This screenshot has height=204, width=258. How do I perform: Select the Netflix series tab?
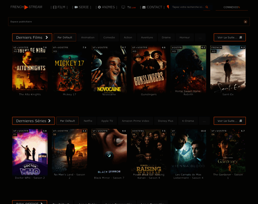[x=88, y=121]
